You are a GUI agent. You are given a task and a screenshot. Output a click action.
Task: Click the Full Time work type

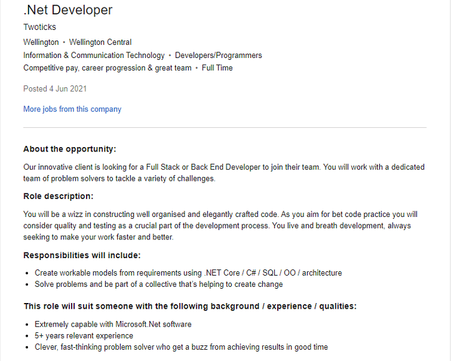click(x=217, y=68)
